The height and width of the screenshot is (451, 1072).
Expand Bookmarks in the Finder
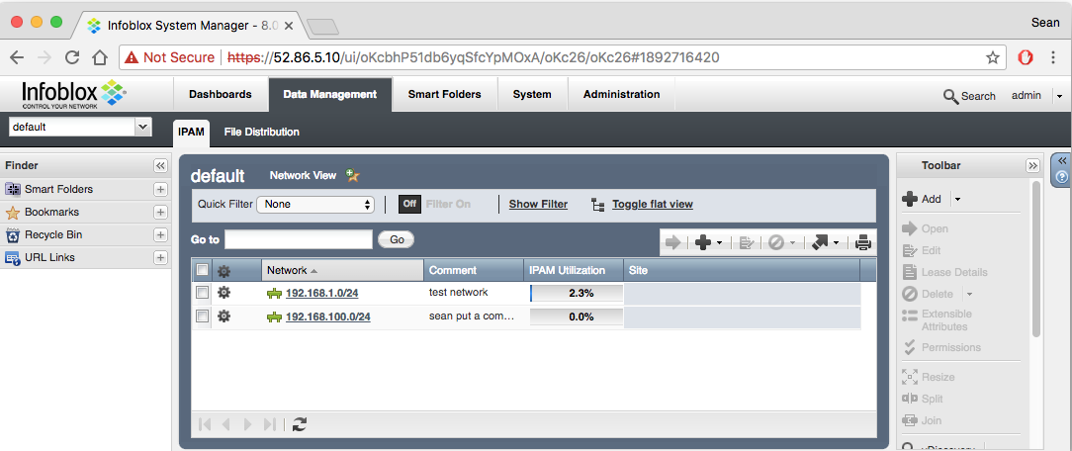click(x=160, y=212)
